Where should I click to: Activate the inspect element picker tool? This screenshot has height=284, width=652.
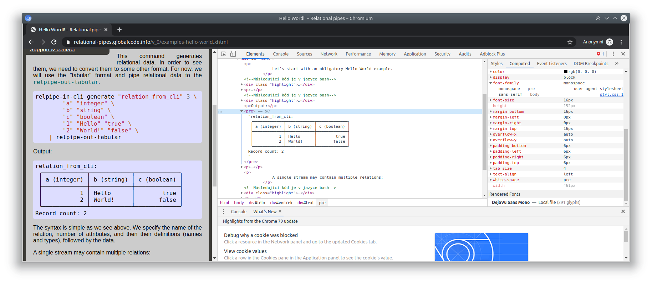223,54
